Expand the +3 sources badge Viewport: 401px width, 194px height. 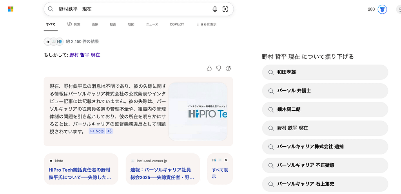109,131
